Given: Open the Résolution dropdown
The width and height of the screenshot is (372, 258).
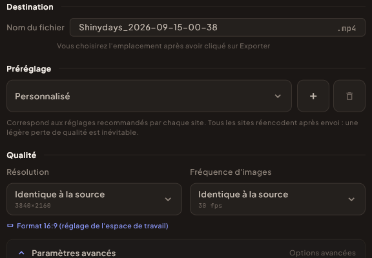Looking at the screenshot, I should pyautogui.click(x=94, y=199).
